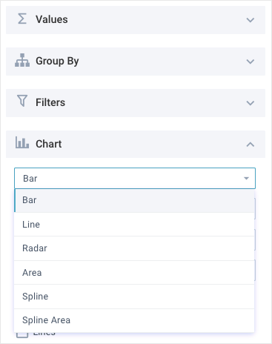Click the Values section header label
The width and height of the screenshot is (272, 344).
click(x=52, y=19)
